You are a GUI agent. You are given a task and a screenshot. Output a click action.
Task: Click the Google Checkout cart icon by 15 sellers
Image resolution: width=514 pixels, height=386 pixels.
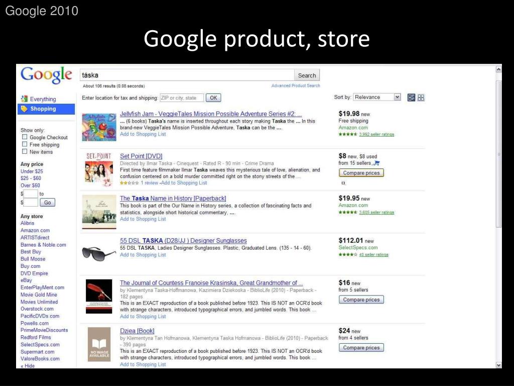pyautogui.click(x=376, y=163)
